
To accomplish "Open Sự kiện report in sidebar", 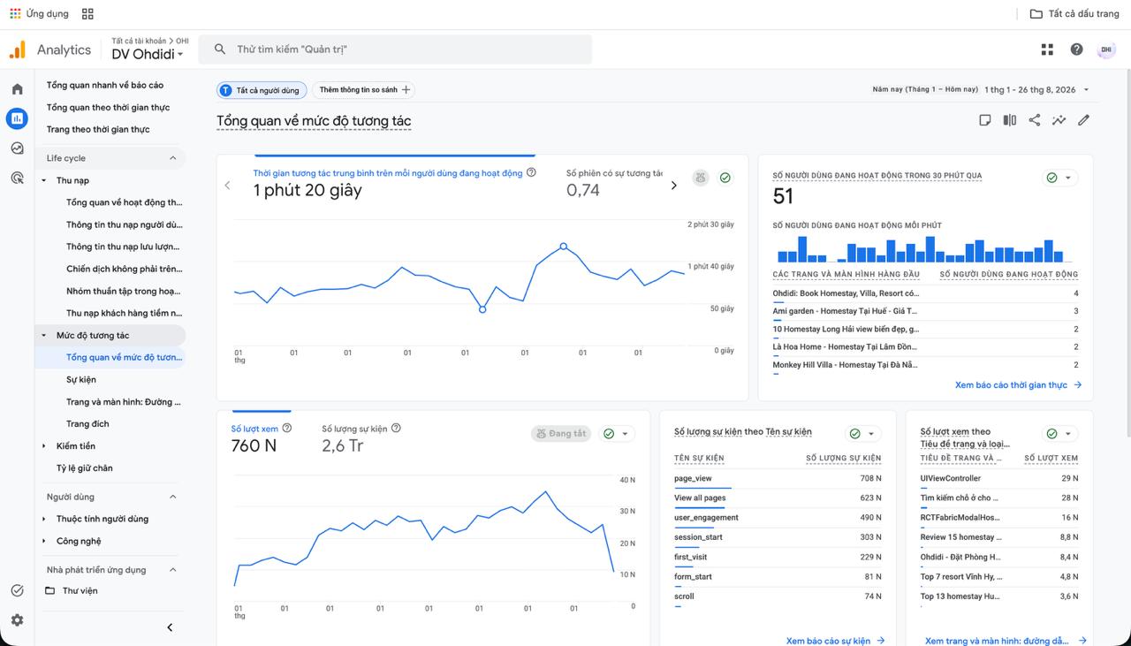I will pyautogui.click(x=81, y=380).
